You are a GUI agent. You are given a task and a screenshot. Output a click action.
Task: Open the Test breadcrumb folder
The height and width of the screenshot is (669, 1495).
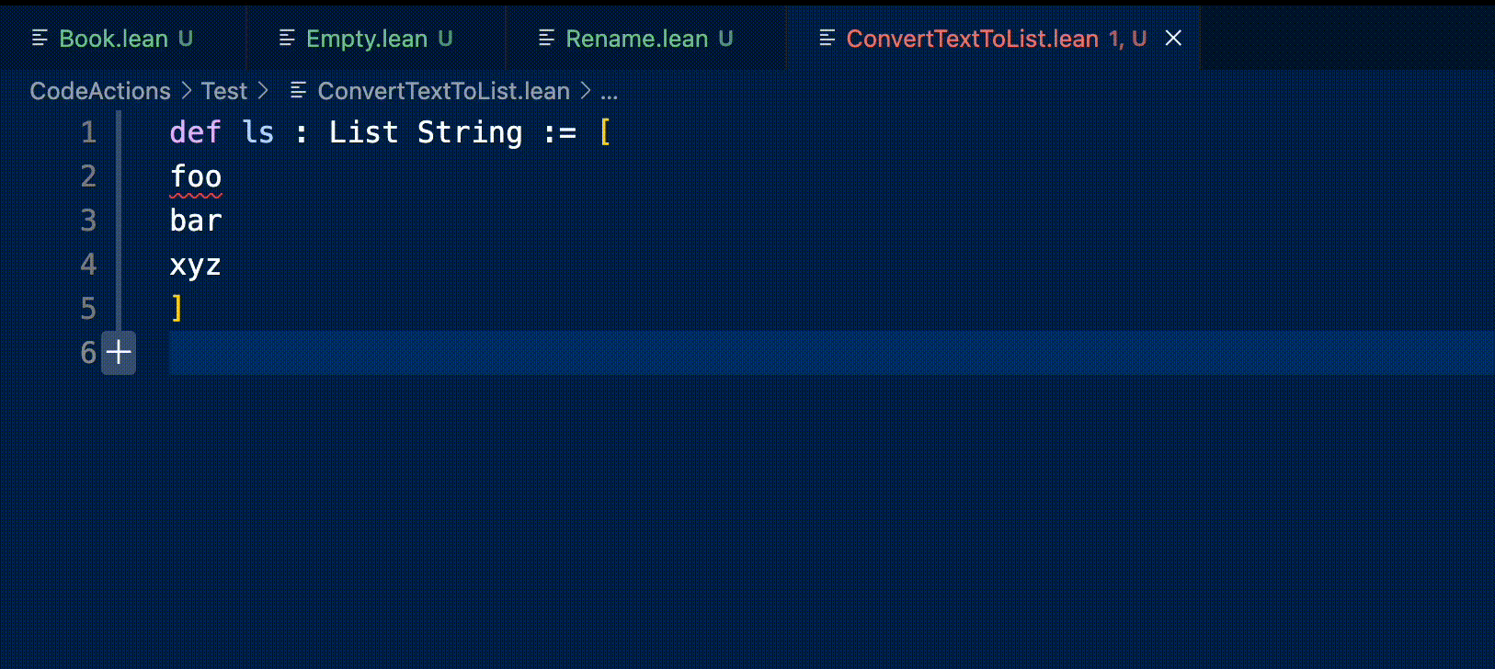[x=224, y=91]
